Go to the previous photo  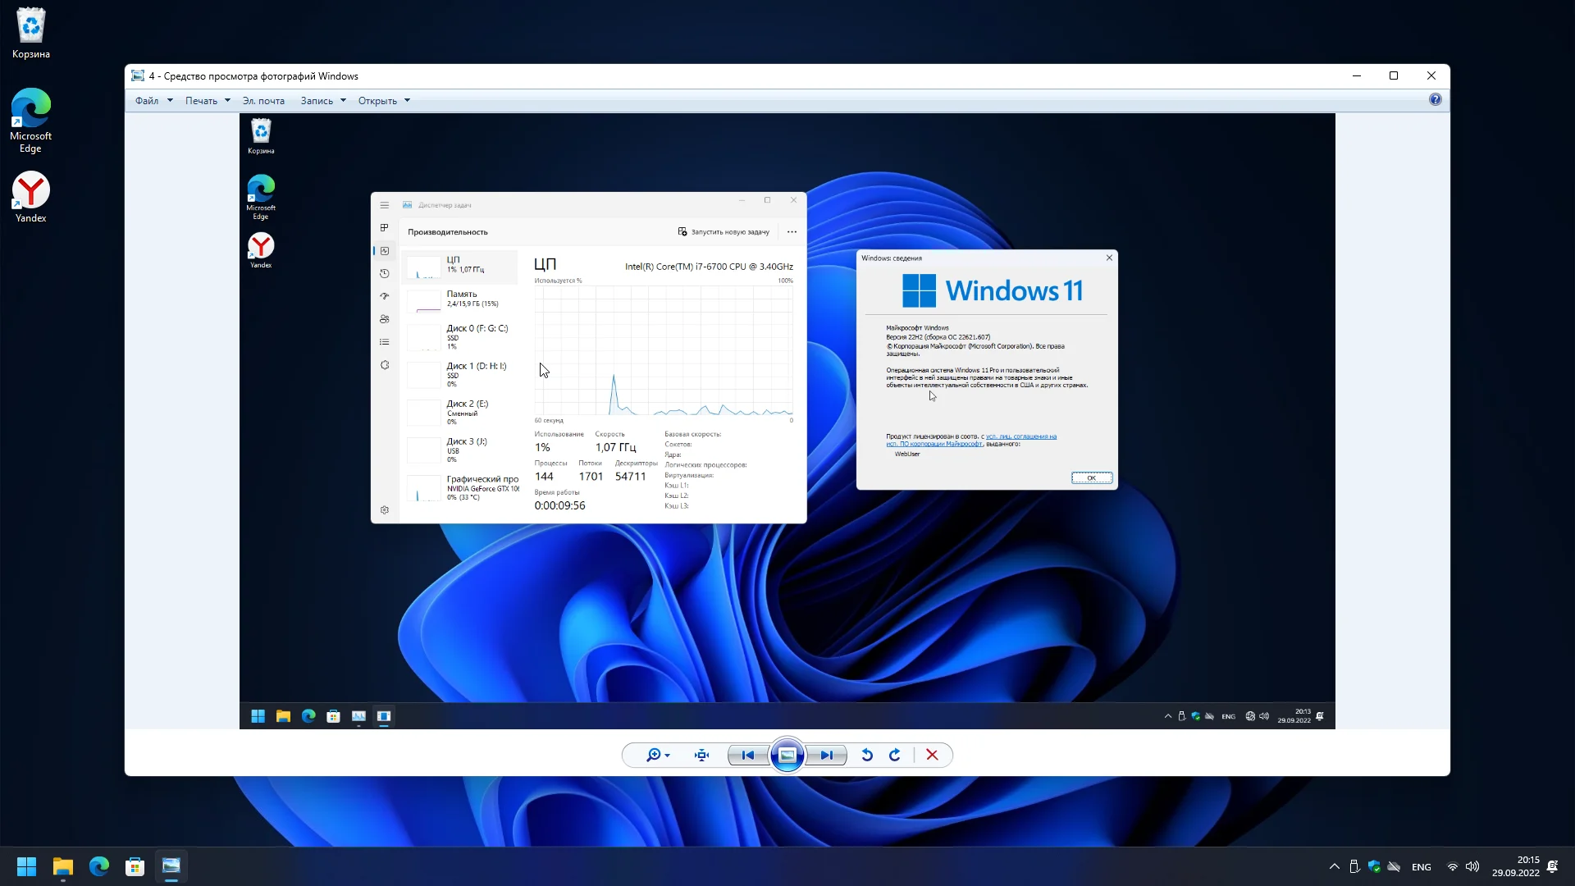click(x=747, y=756)
